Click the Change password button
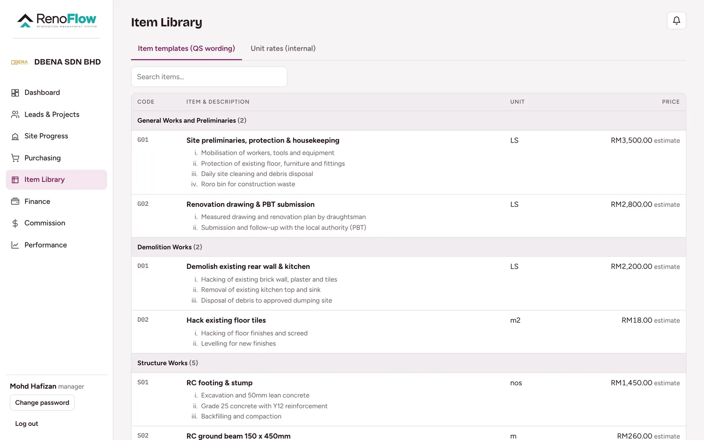 pos(42,403)
